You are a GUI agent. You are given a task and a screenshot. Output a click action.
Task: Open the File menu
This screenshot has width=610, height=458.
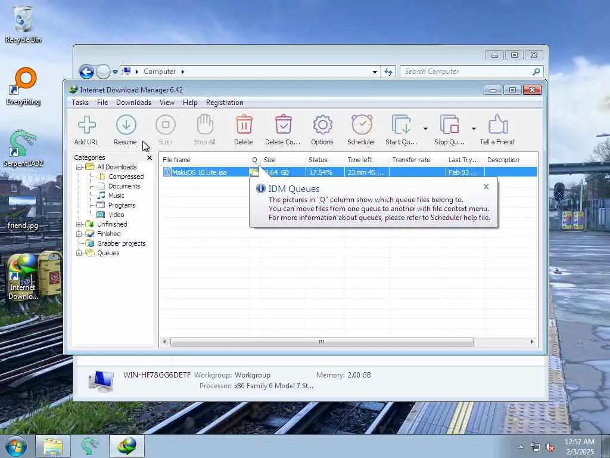pyautogui.click(x=102, y=103)
